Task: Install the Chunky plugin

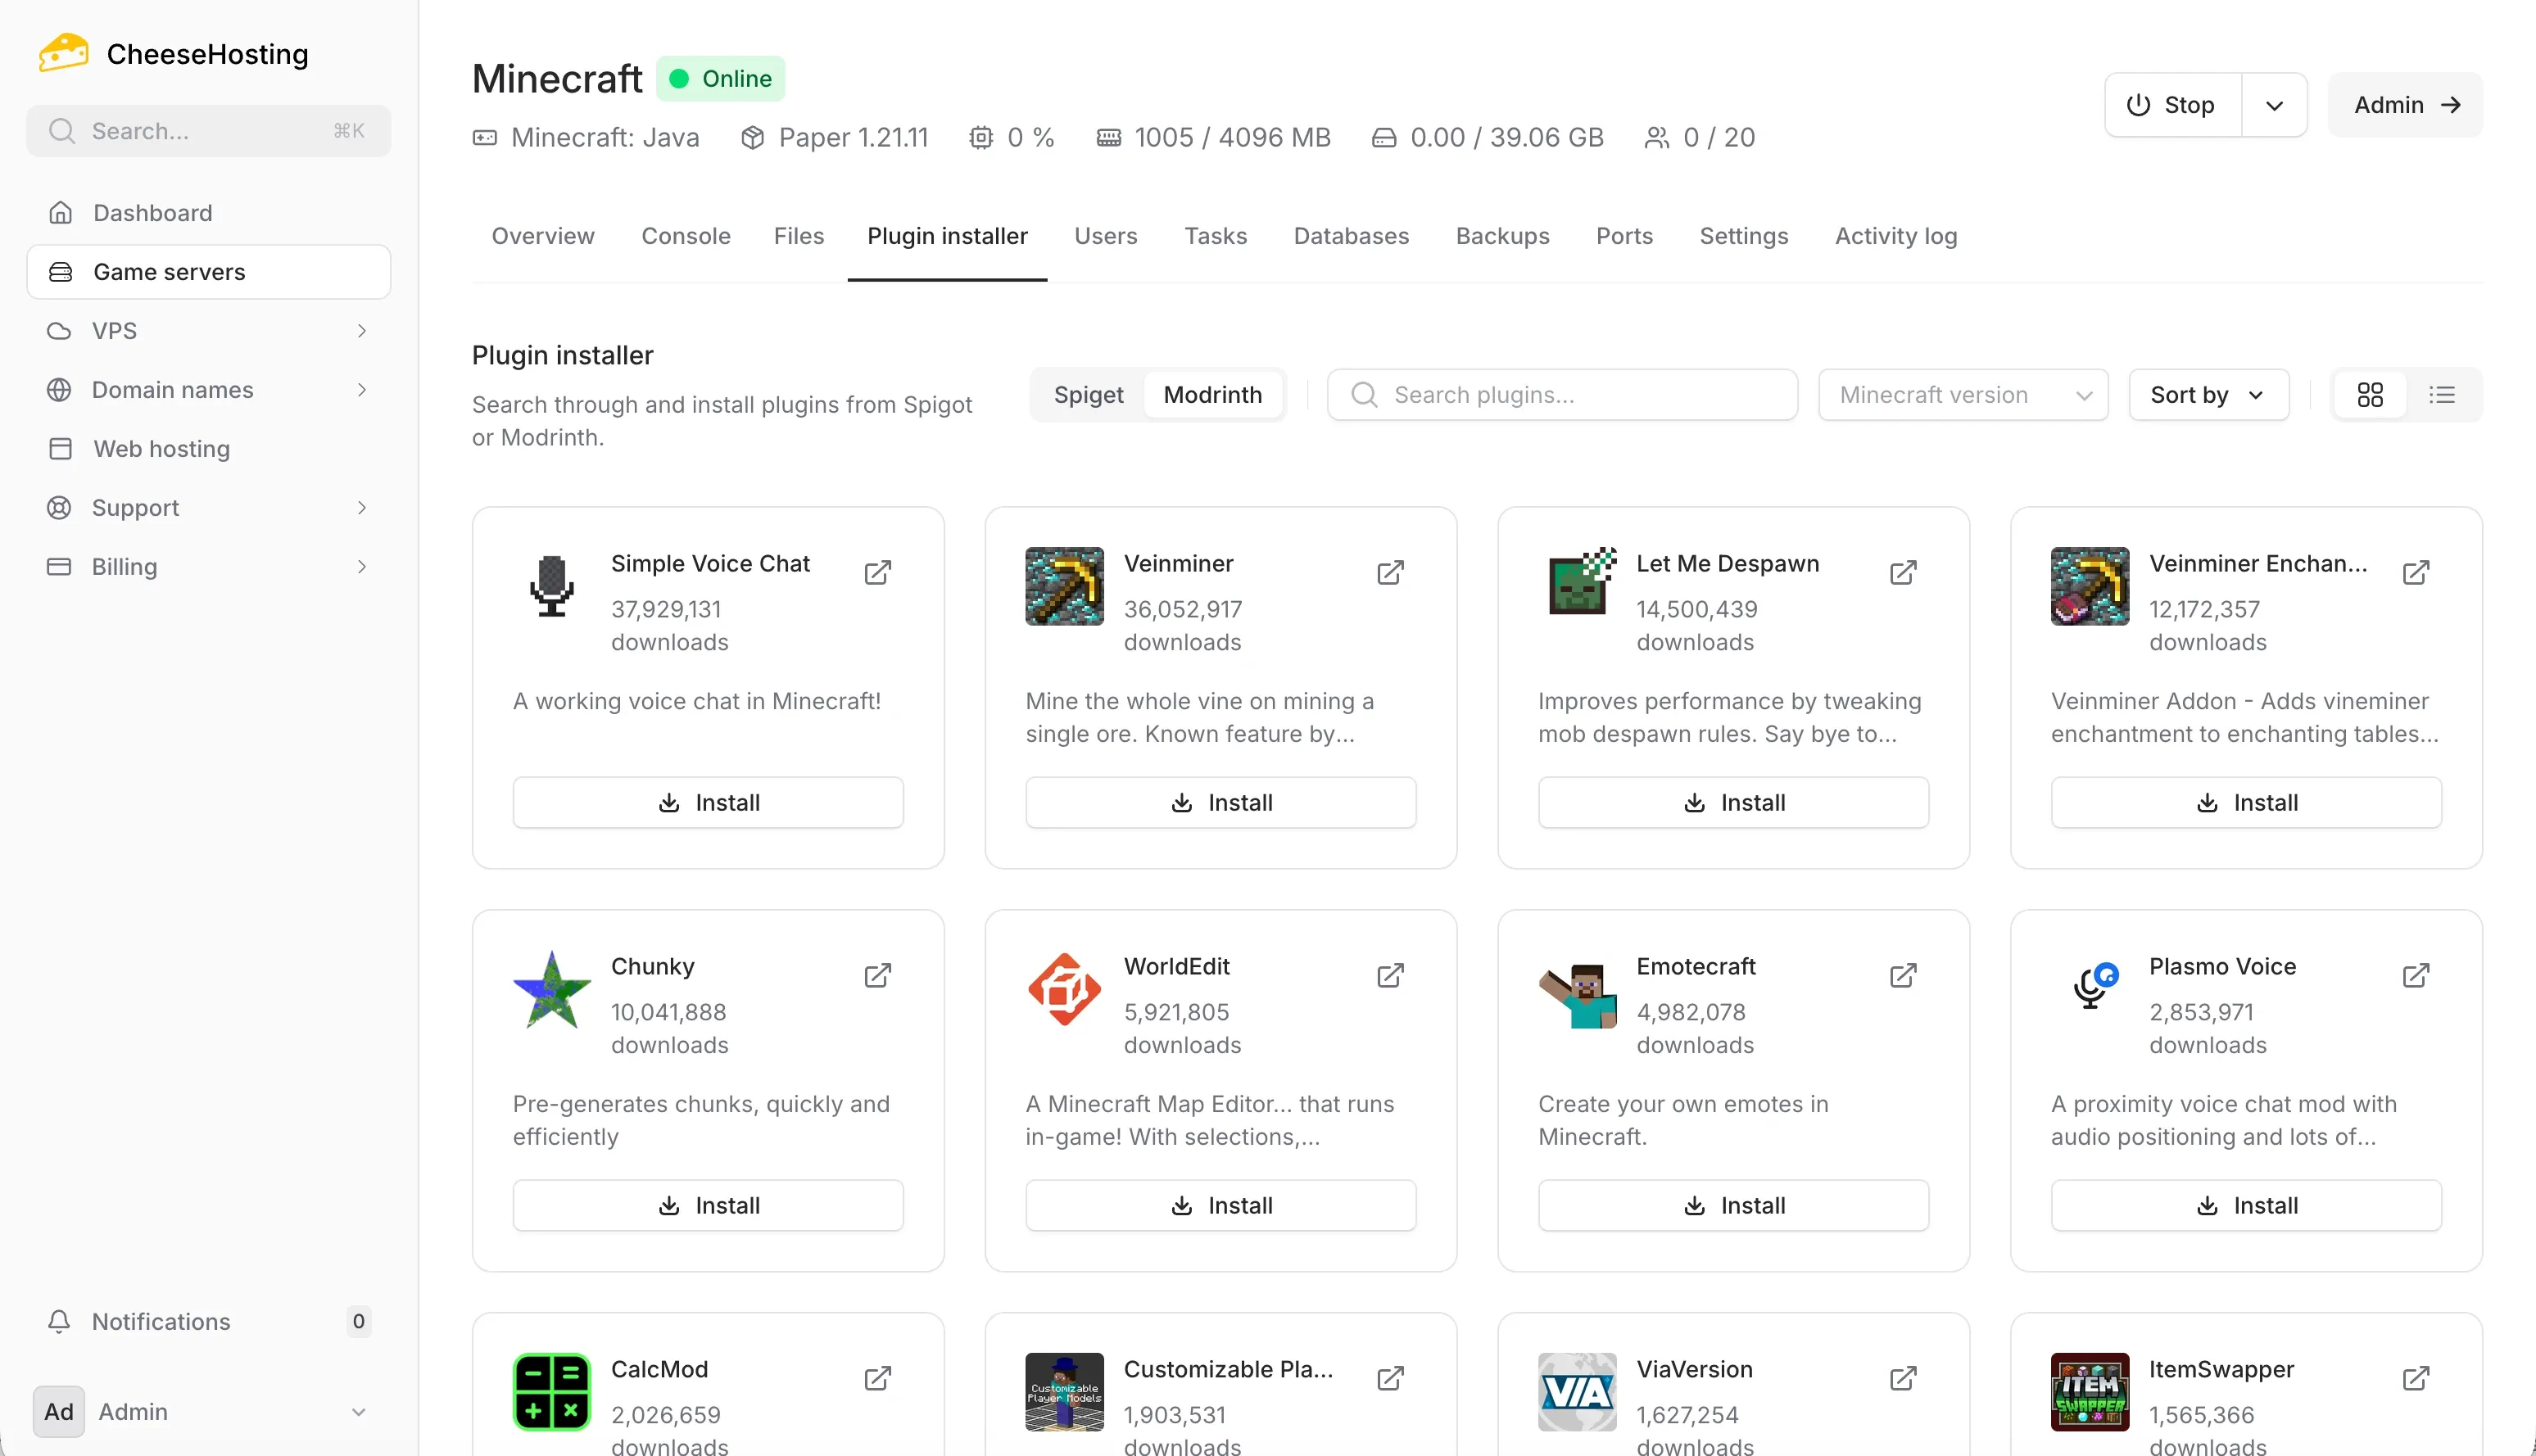Action: [707, 1204]
